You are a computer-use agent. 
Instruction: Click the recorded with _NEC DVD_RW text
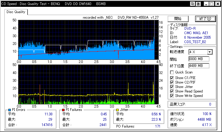point(121,18)
